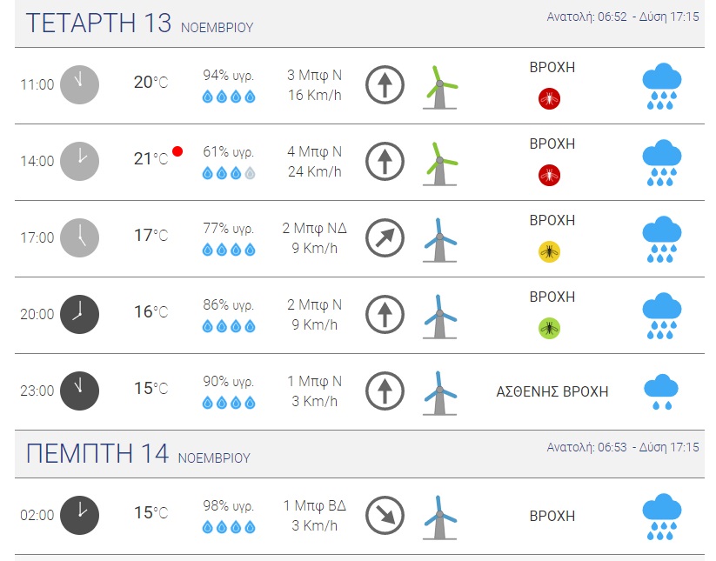This screenshot has height=561, width=716.
Task: Click the northwest wind arrow at 02:00
Action: (385, 515)
